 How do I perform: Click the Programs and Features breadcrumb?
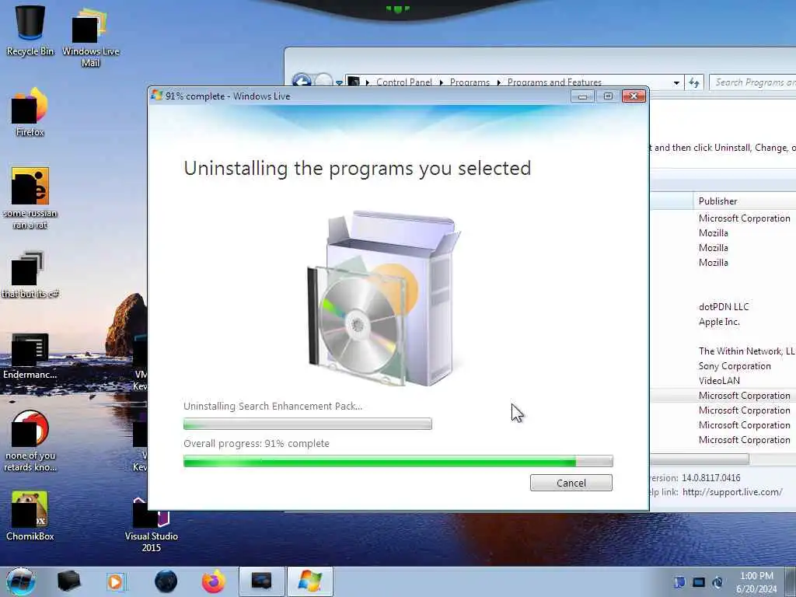(554, 82)
